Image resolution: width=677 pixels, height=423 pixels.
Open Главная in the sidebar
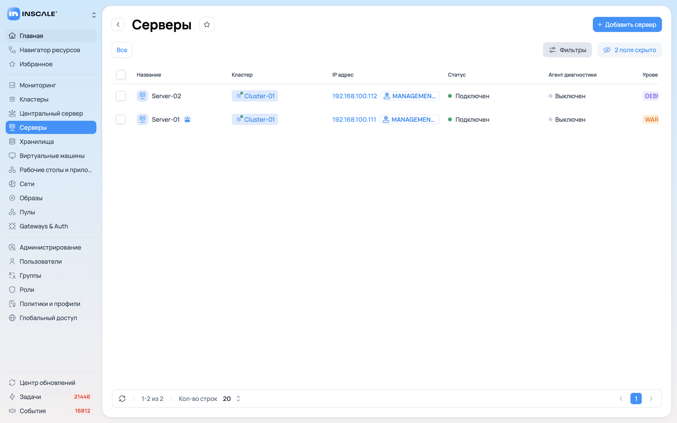point(51,36)
